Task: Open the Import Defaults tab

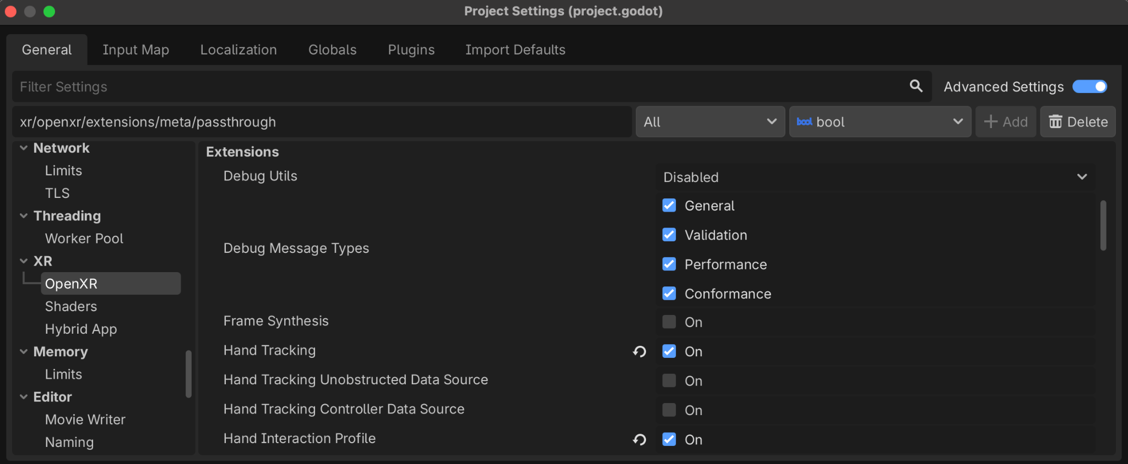Action: click(515, 49)
